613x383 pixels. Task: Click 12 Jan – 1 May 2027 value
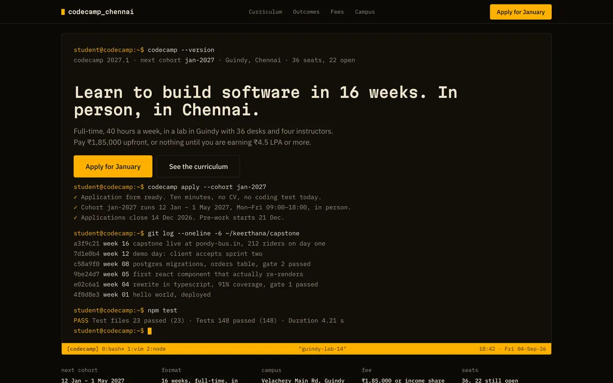(92, 380)
